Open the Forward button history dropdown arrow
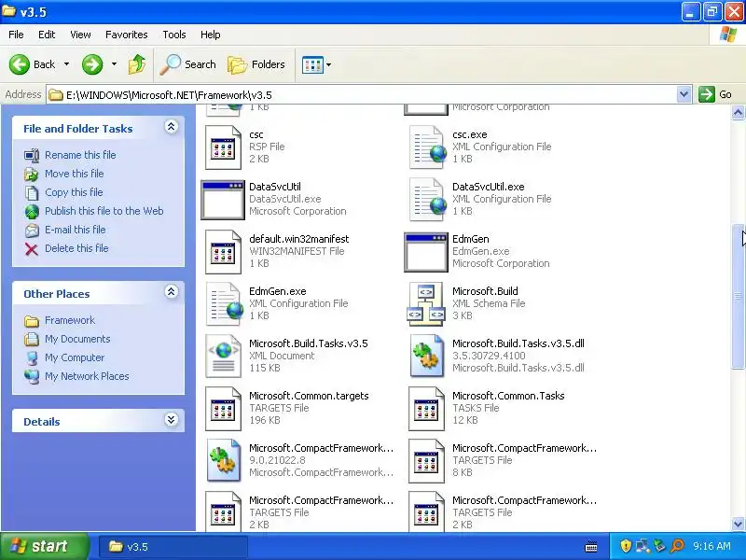This screenshot has height=560, width=746. 114,64
